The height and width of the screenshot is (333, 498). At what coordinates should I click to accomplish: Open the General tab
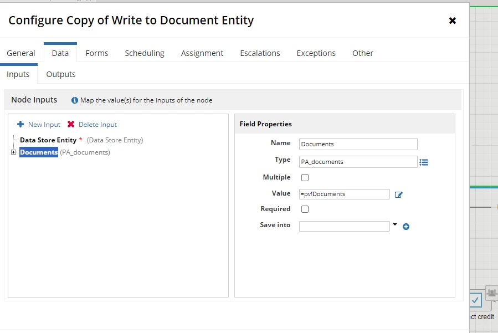click(21, 53)
